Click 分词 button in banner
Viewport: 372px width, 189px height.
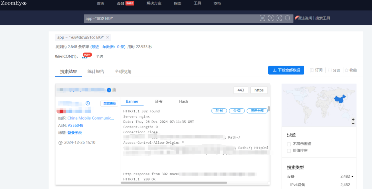tap(237, 111)
